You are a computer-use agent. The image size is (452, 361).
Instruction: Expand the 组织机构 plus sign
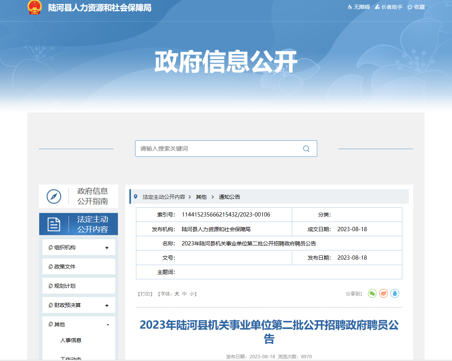(x=107, y=248)
